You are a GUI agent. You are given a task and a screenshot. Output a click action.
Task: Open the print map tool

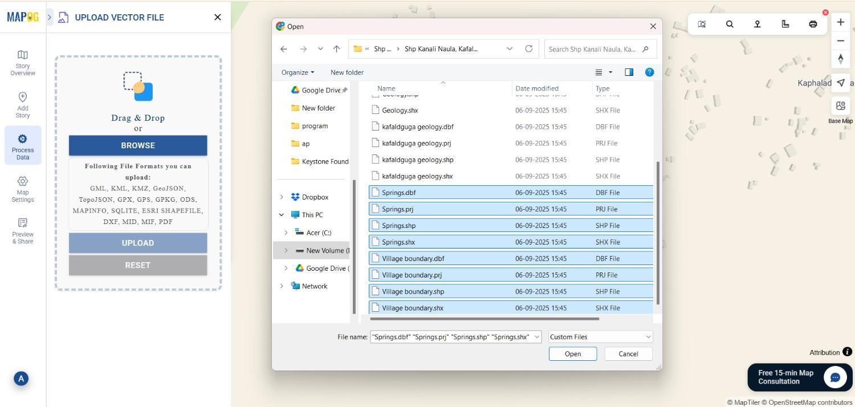pyautogui.click(x=813, y=24)
